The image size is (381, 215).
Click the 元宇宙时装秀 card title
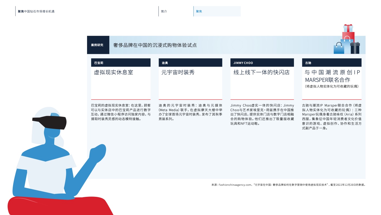point(178,72)
